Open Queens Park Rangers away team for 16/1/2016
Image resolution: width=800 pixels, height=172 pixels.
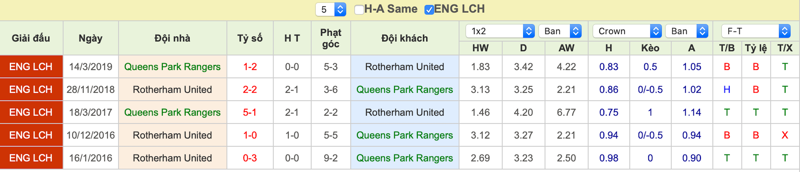[x=405, y=158]
